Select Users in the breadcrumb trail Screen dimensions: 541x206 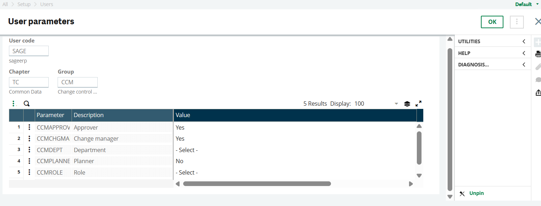[x=47, y=4]
